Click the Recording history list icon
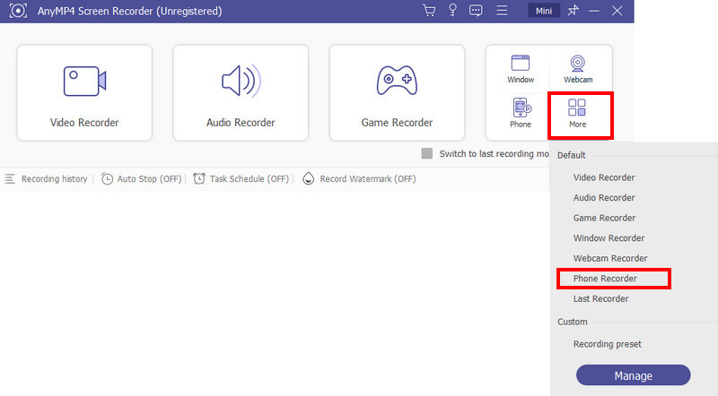The height and width of the screenshot is (396, 718). 10,179
